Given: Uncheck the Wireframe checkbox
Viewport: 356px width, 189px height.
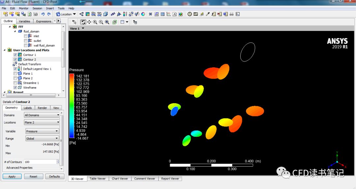Looking at the screenshot, I should point(15,87).
